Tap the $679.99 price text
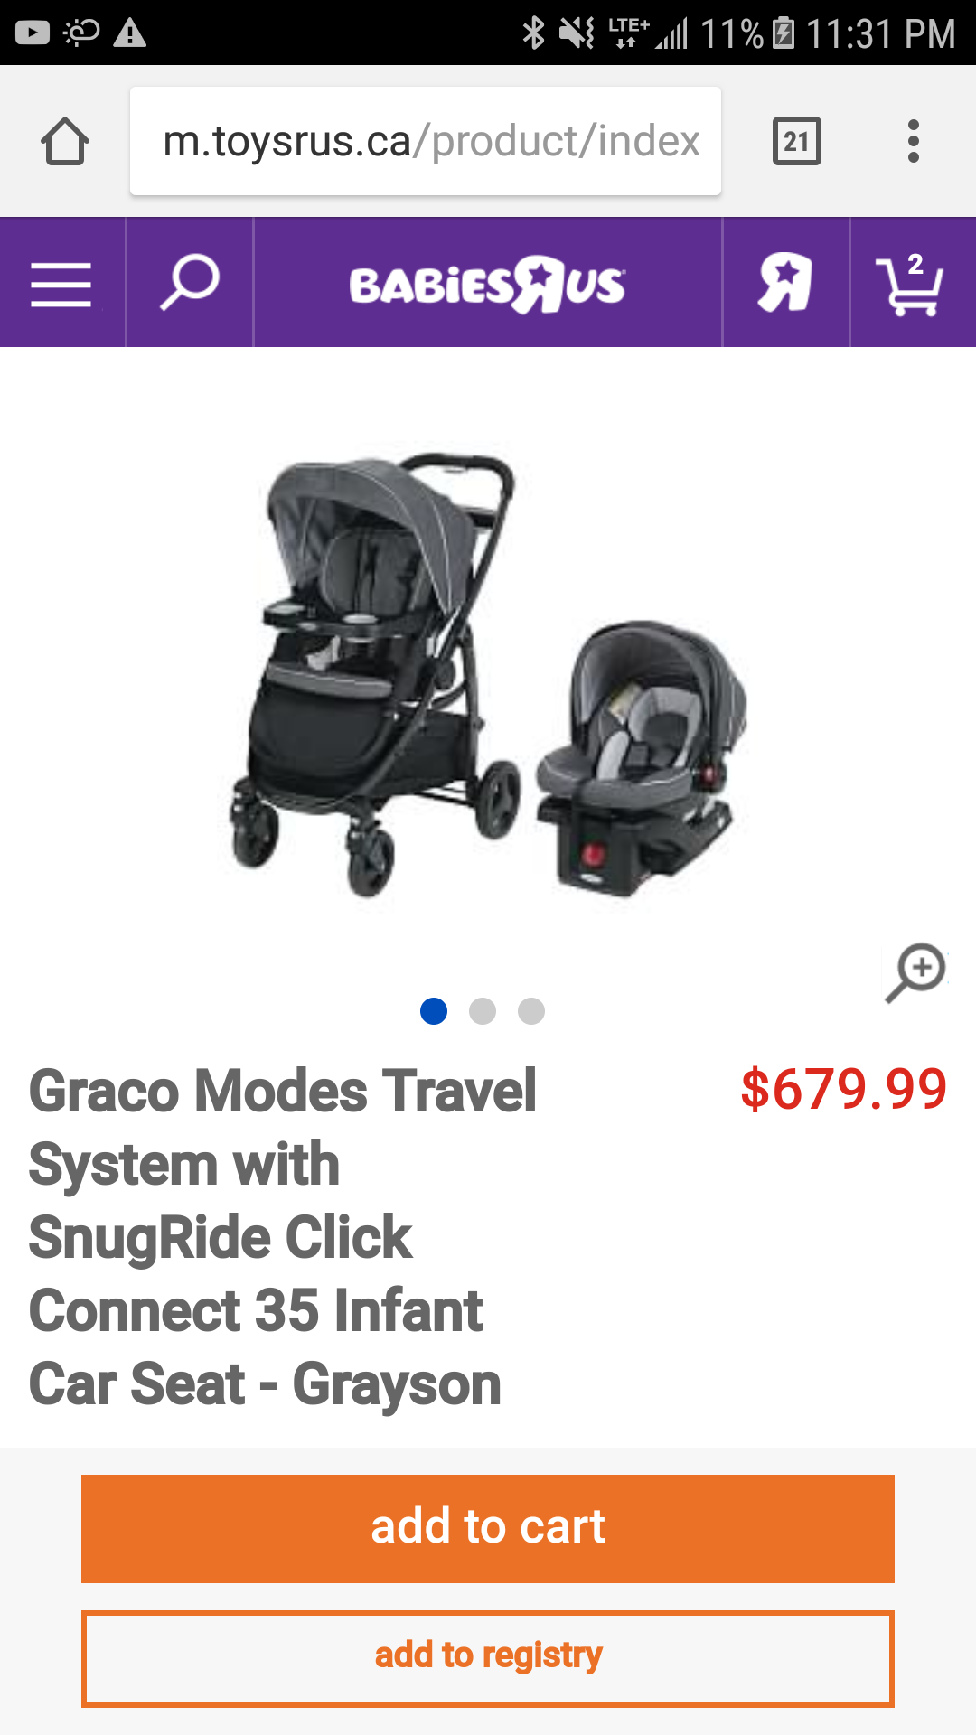 coord(843,1089)
